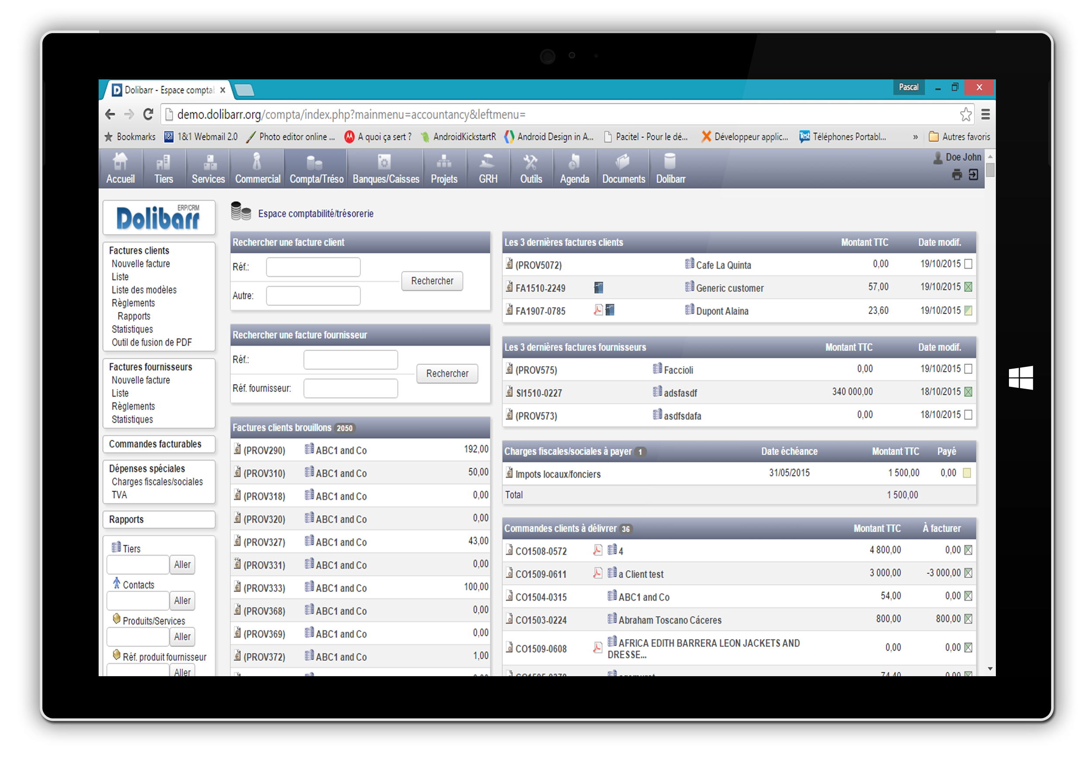This screenshot has height=763, width=1091.
Task: Click the status box for the SI1510-0227 invoice
Action: (x=968, y=392)
